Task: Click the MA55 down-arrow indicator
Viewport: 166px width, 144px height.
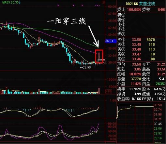Action: click(20, 2)
